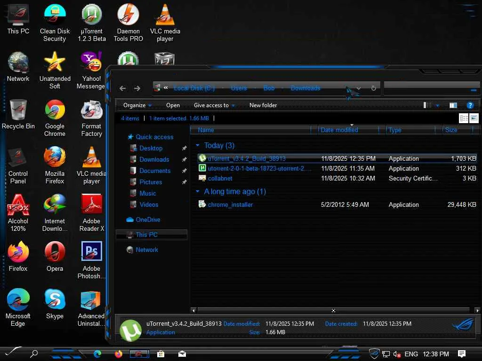Expand the change-view options arrow

coord(437,105)
